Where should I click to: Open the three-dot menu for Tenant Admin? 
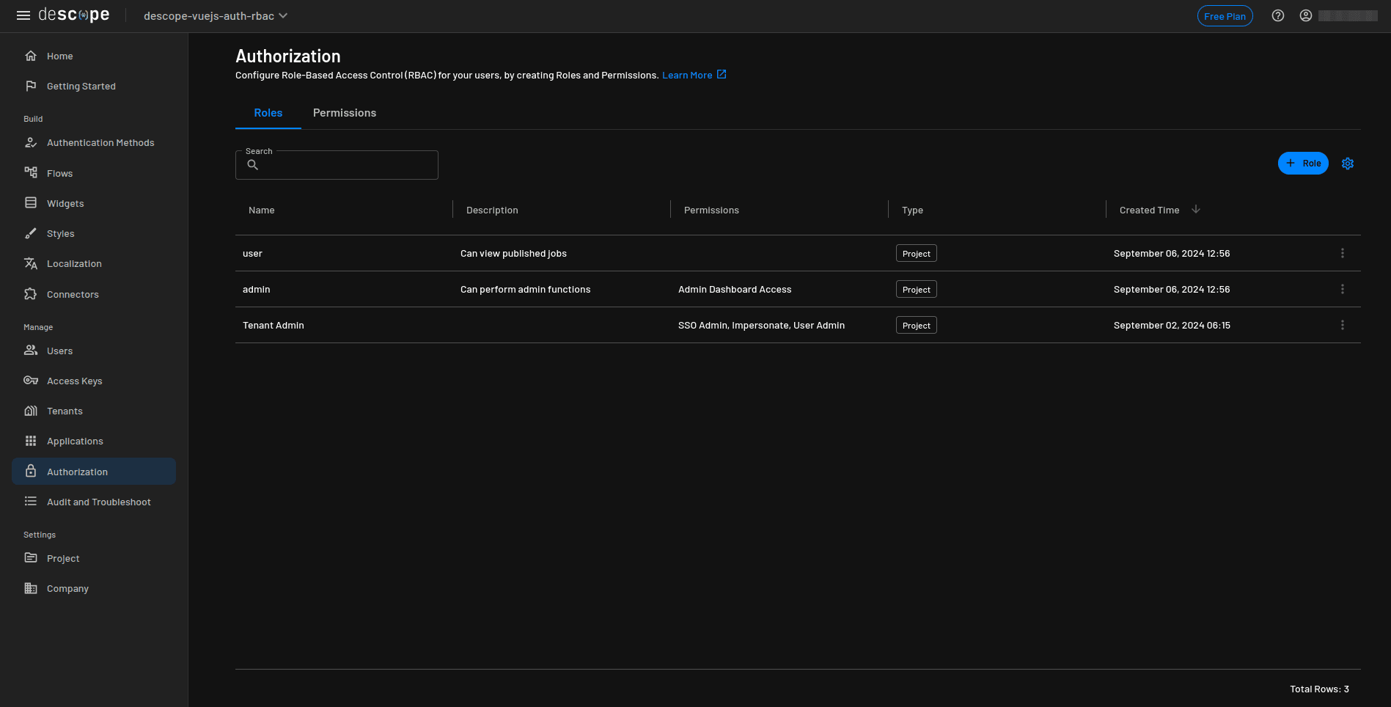[x=1343, y=324]
